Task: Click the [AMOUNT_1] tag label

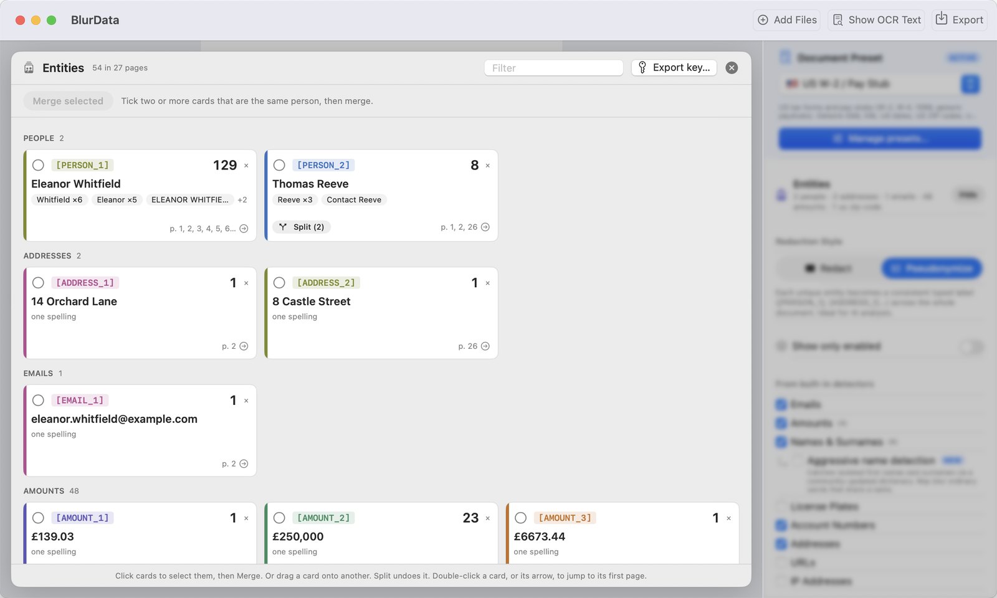Action: tap(82, 518)
